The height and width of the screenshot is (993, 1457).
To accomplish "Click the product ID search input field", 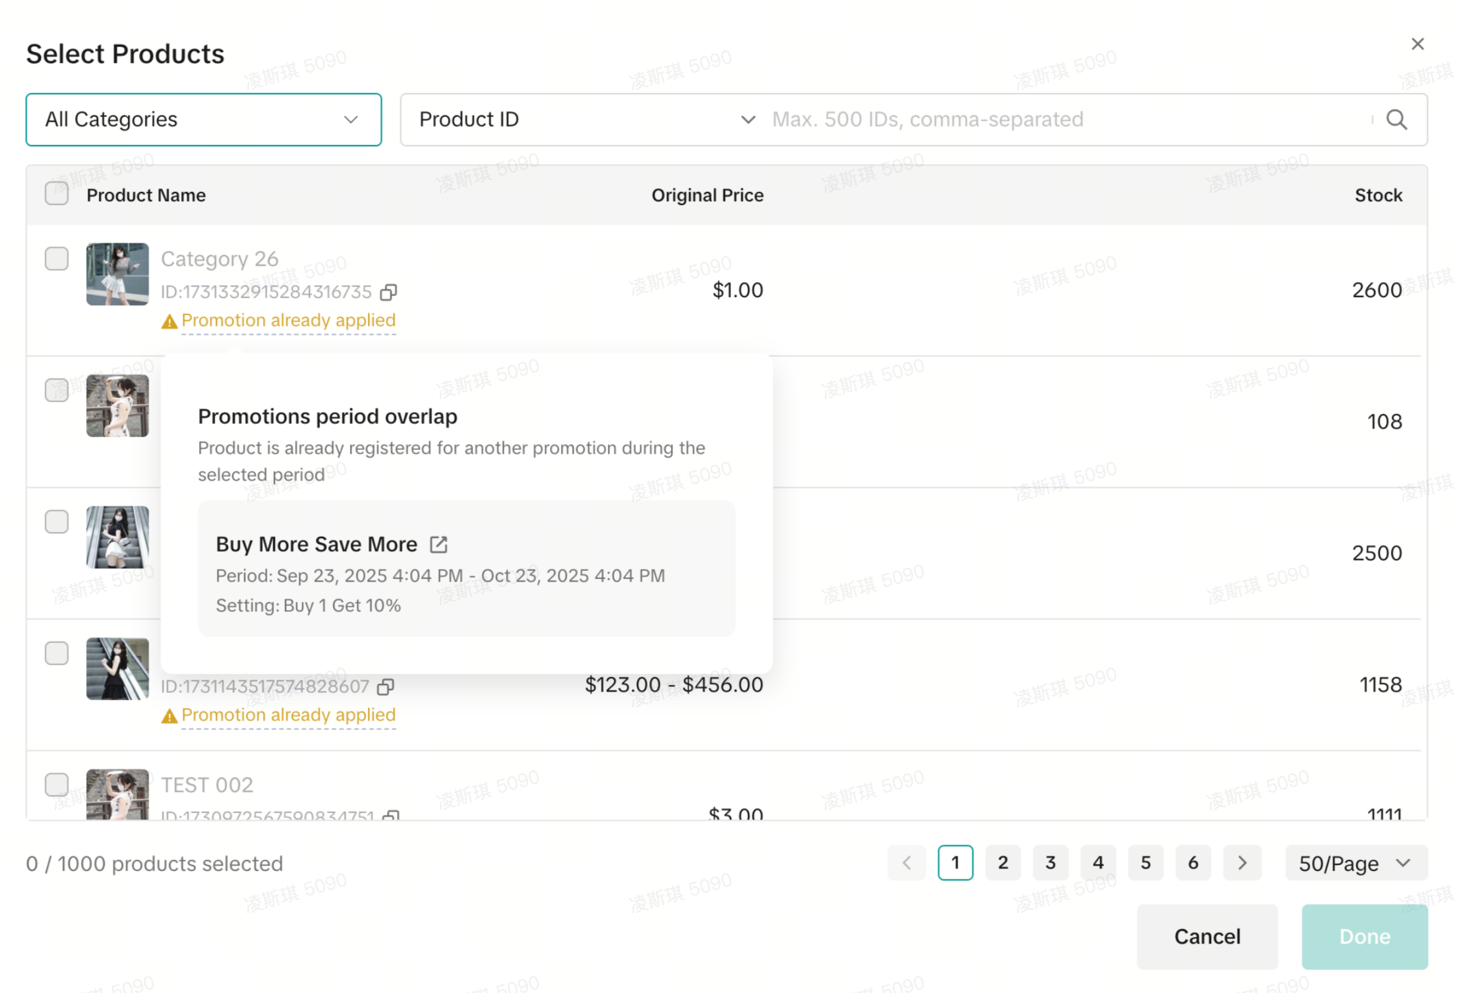I will [1068, 119].
